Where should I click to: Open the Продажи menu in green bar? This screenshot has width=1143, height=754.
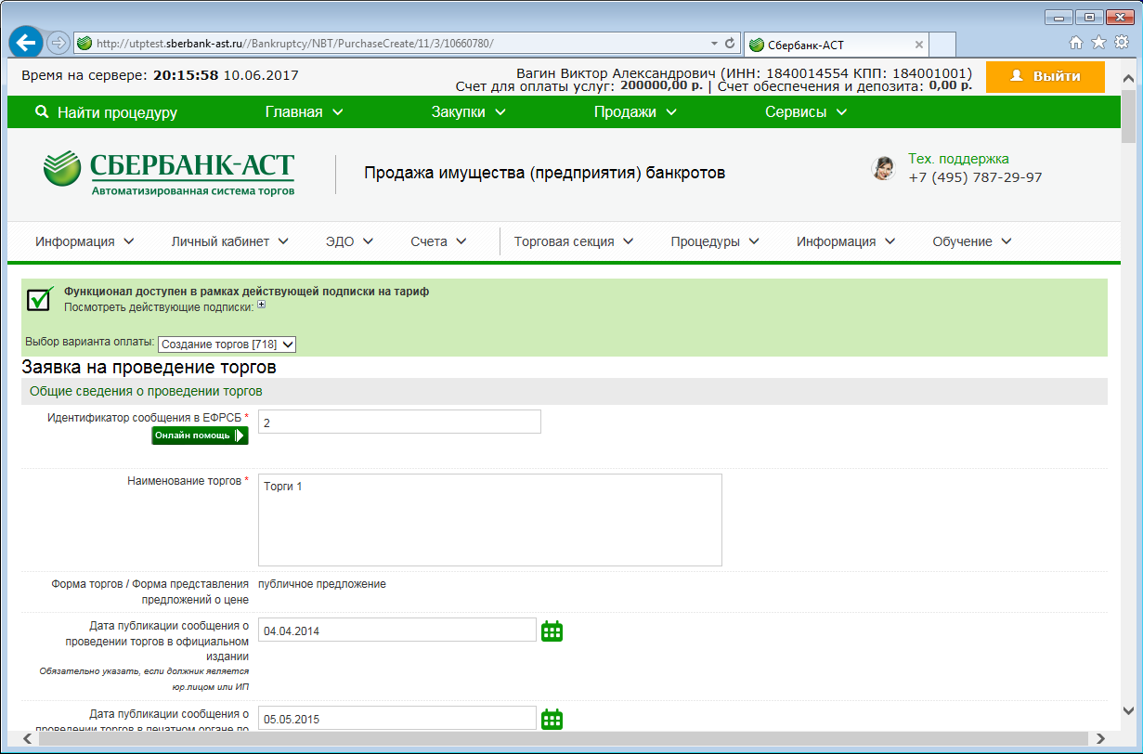(x=635, y=112)
